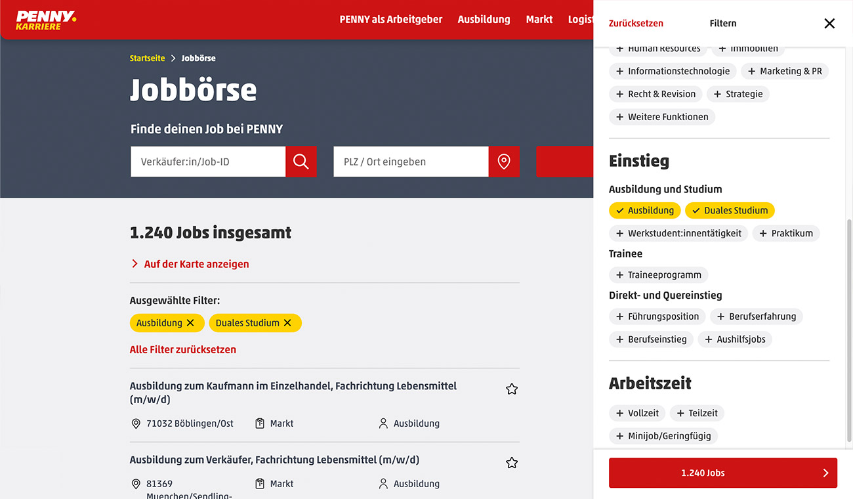Open Ausbildung zum Verkäufer job listing
The height and width of the screenshot is (499, 853).
[274, 460]
